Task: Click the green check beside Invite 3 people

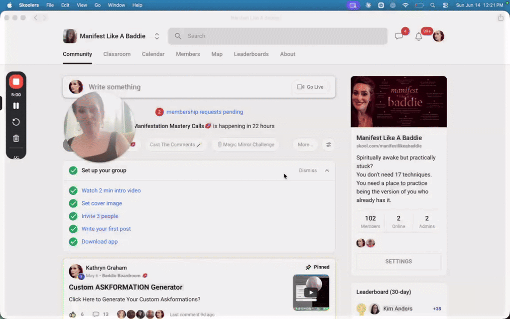Action: (73, 216)
